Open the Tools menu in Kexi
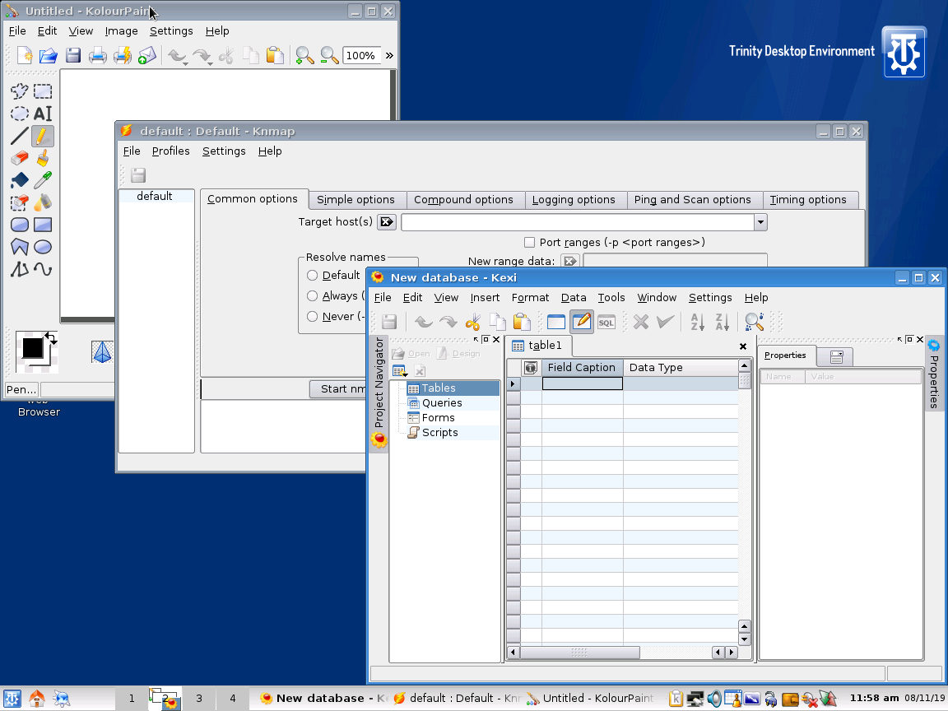This screenshot has height=711, width=948. coord(611,297)
